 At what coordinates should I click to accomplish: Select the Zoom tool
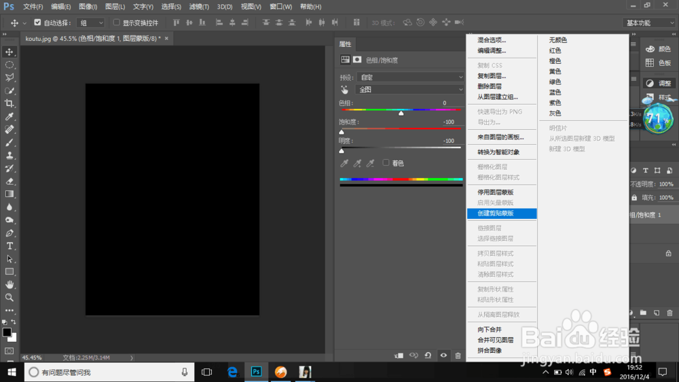tap(9, 298)
